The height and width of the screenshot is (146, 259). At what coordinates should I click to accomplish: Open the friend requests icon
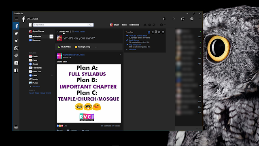(145, 25)
